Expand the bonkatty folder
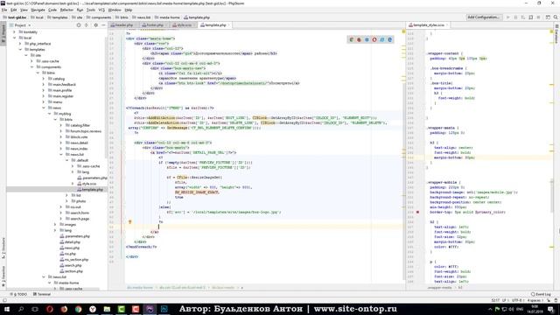The width and height of the screenshot is (560, 315). pyautogui.click(x=14, y=32)
